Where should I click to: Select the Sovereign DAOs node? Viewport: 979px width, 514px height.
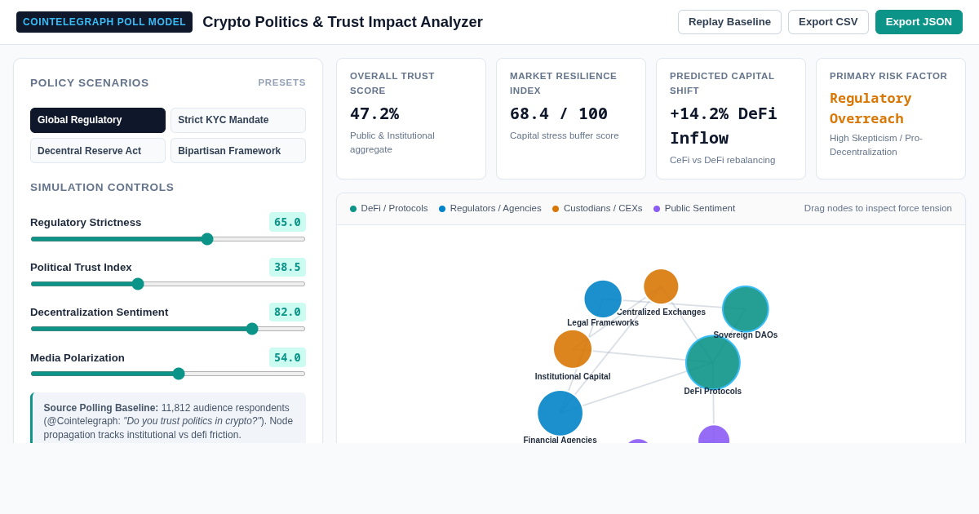point(746,309)
